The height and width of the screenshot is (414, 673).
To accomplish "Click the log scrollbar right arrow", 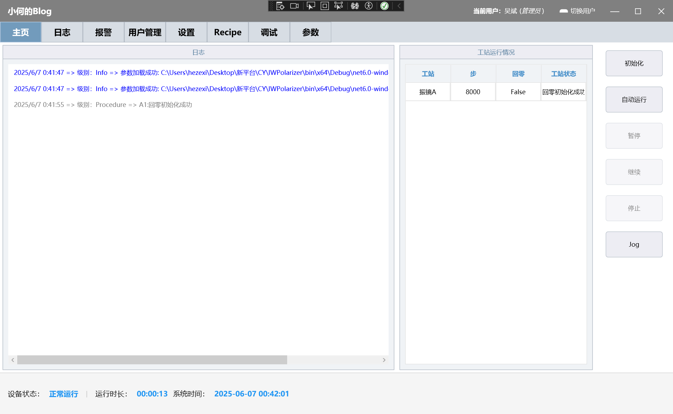I will pyautogui.click(x=384, y=360).
